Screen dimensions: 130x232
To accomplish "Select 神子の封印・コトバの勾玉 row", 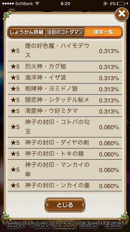I will (65, 127).
